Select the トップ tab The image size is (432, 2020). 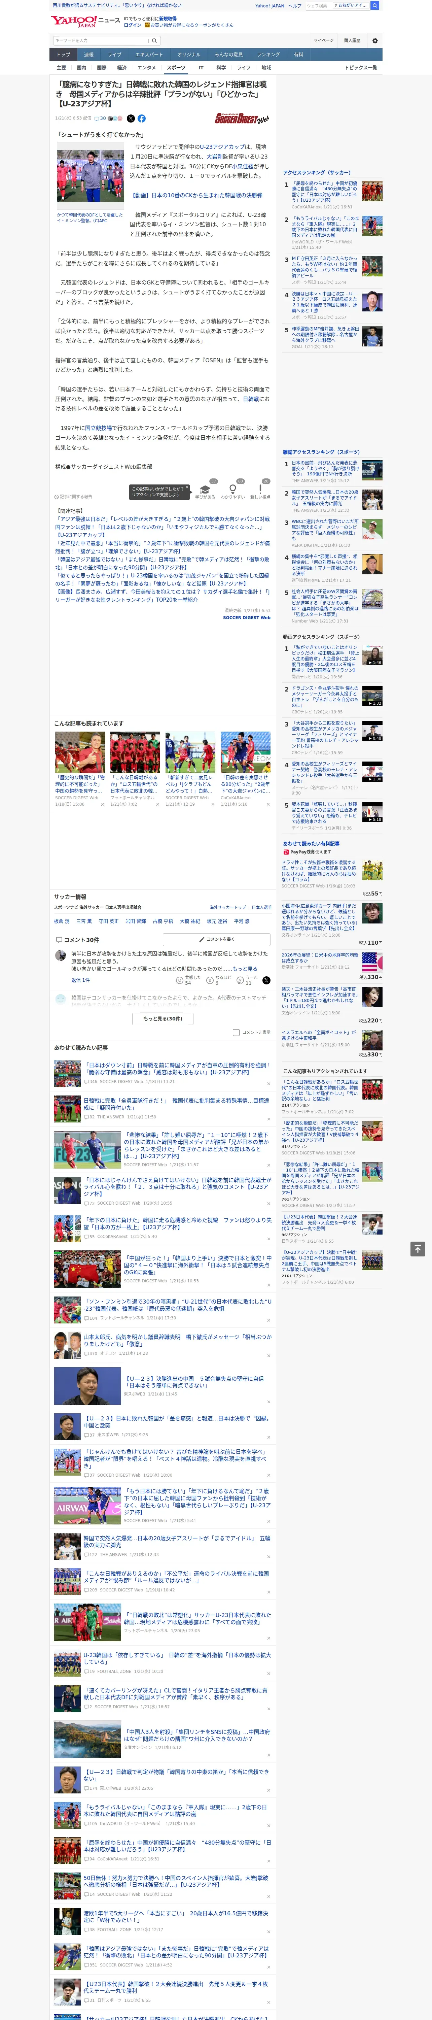coord(64,54)
